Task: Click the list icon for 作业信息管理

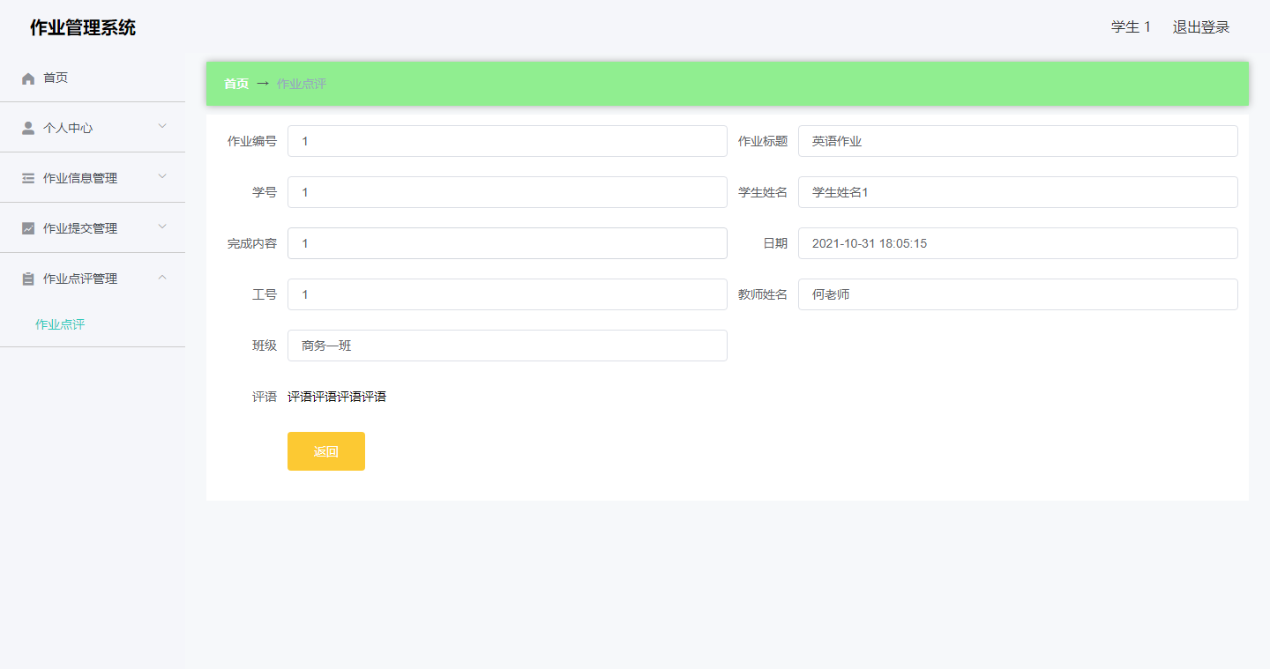Action: [28, 179]
